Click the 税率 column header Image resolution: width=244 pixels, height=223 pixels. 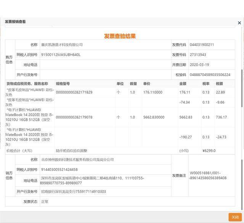[x=206, y=84]
